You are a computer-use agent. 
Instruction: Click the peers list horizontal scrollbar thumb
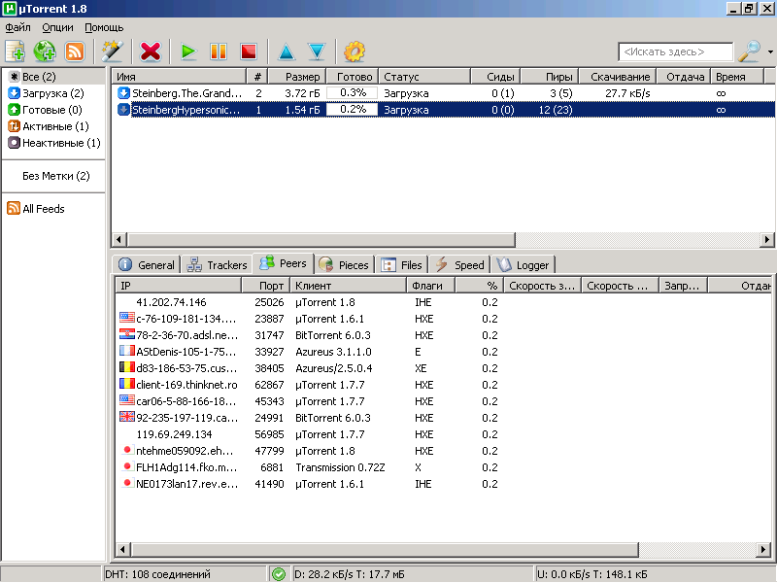tap(385, 549)
